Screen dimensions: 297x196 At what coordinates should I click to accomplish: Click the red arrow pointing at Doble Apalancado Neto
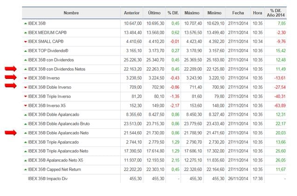click(10, 133)
